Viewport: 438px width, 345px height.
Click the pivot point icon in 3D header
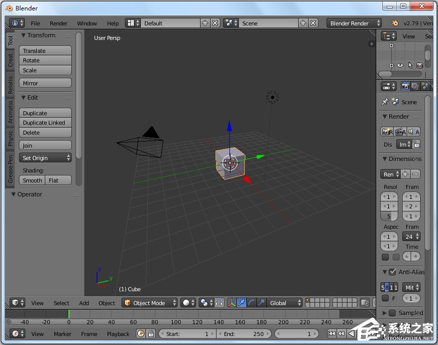pyautogui.click(x=205, y=303)
